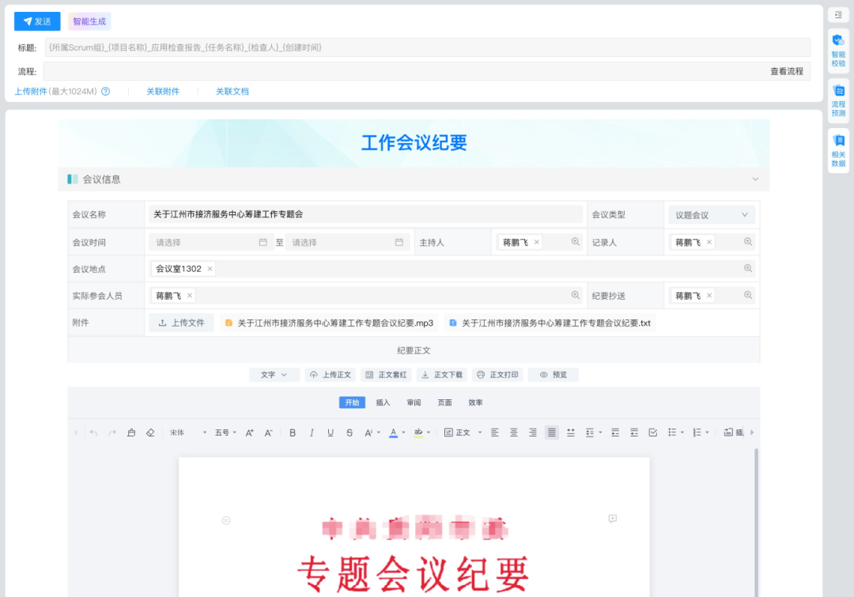Screen dimensions: 854x597
Task: Click the blue 发送 button
Action: [37, 21]
